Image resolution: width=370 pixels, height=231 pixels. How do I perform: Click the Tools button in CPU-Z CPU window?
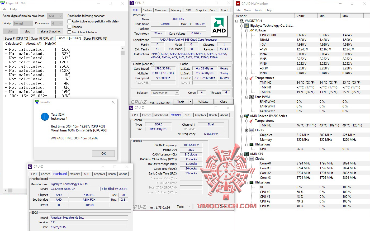(x=181, y=102)
